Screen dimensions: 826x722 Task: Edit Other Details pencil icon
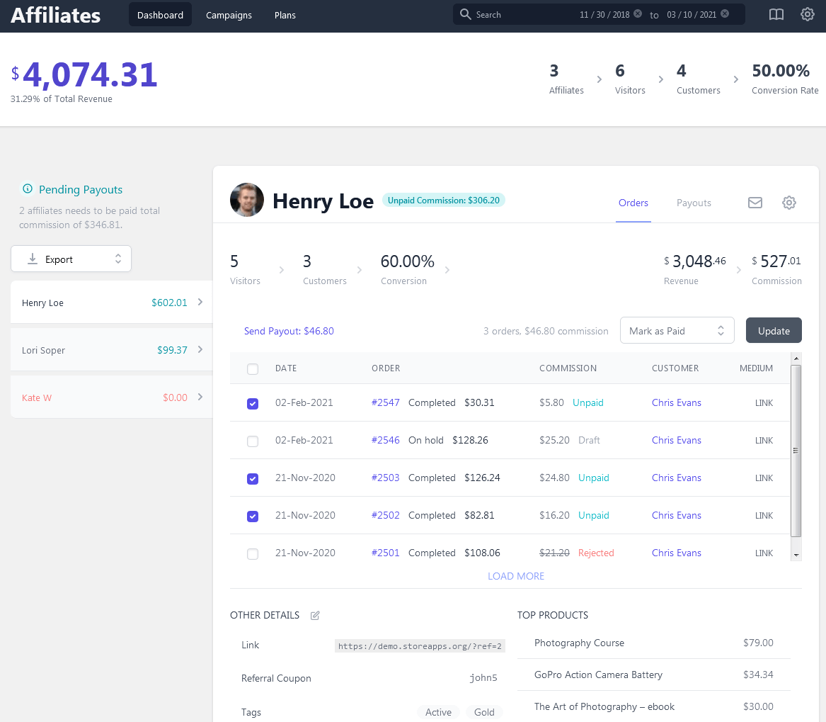pos(315,616)
